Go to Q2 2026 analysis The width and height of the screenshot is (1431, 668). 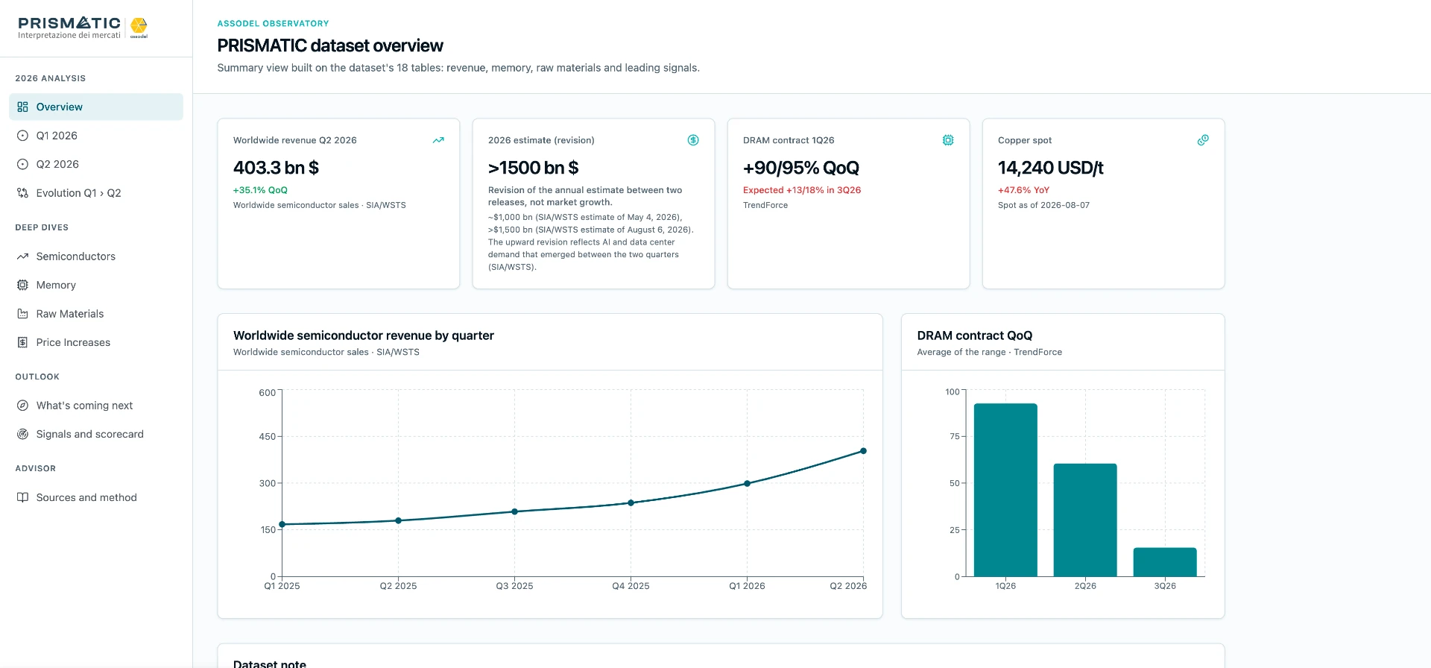point(96,164)
